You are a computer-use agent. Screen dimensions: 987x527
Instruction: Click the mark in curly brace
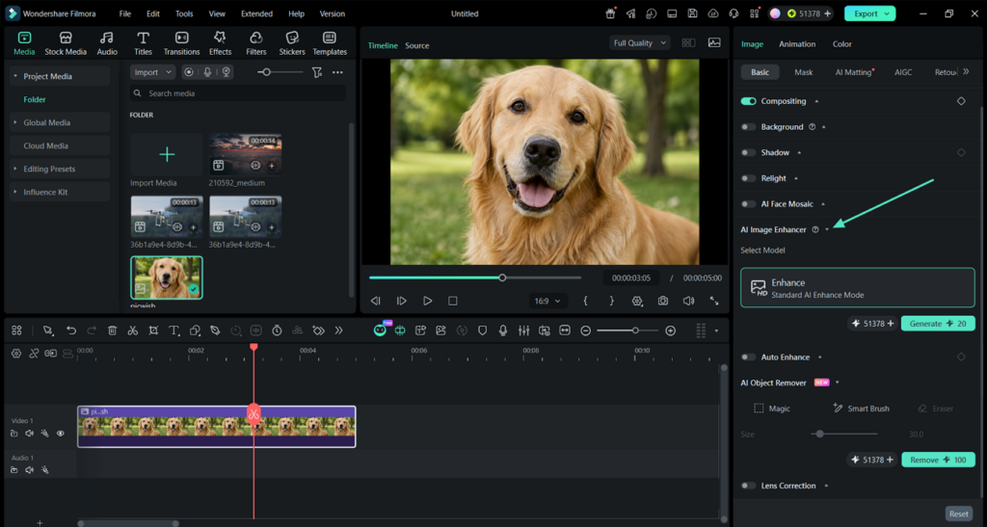[585, 302]
